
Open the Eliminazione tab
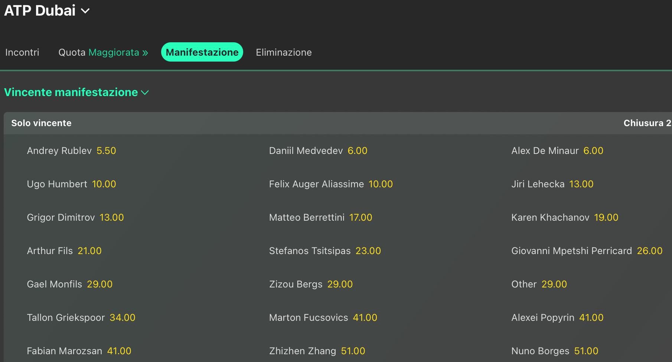pos(284,52)
